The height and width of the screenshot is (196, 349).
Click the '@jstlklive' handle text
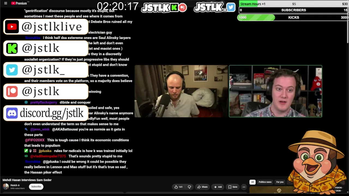[52, 27]
